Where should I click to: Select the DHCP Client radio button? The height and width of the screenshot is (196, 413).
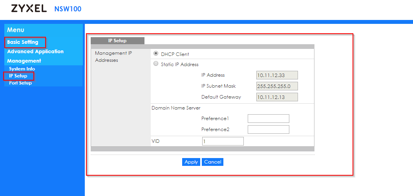point(156,54)
